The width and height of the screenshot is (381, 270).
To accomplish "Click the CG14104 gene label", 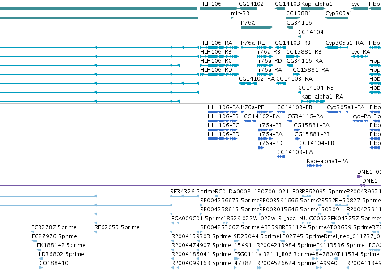I will [x=311, y=32].
